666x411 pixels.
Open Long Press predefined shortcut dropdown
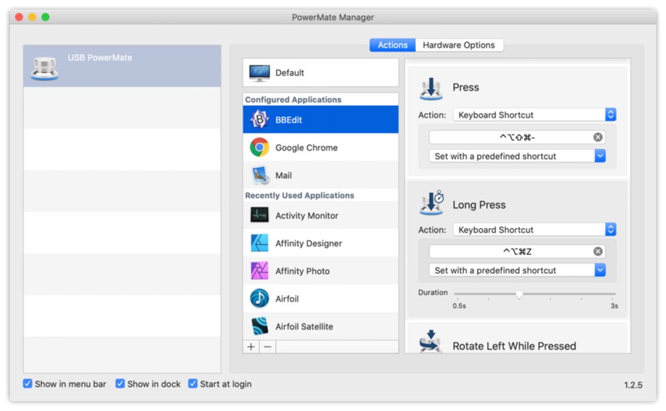click(x=517, y=270)
